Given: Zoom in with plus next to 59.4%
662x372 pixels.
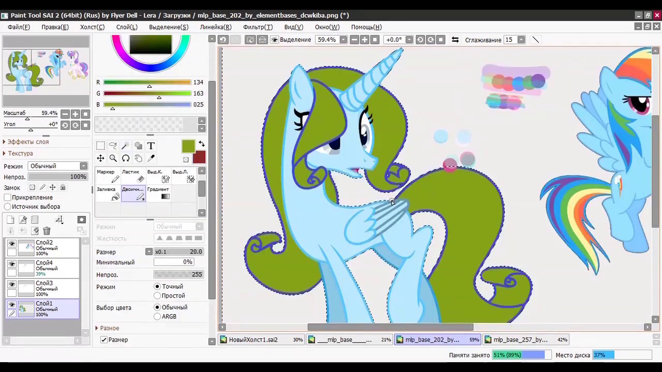Looking at the screenshot, I should pos(365,40).
